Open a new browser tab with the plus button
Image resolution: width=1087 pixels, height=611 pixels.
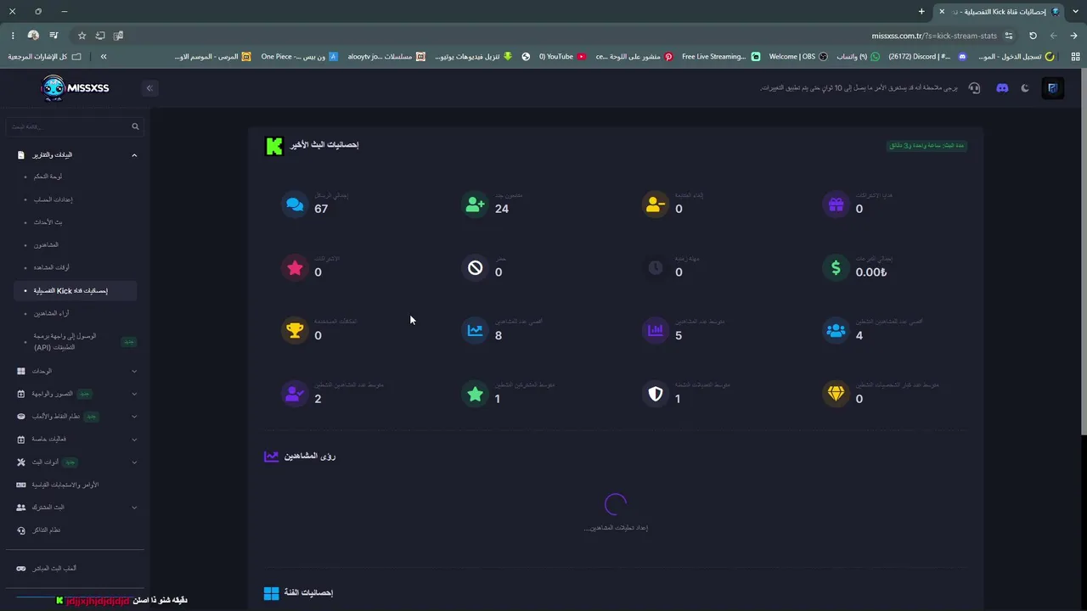pyautogui.click(x=921, y=11)
